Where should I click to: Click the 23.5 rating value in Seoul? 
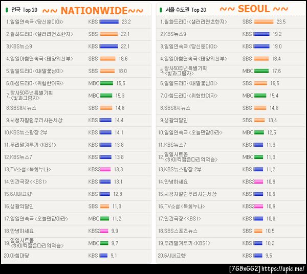click(x=281, y=21)
